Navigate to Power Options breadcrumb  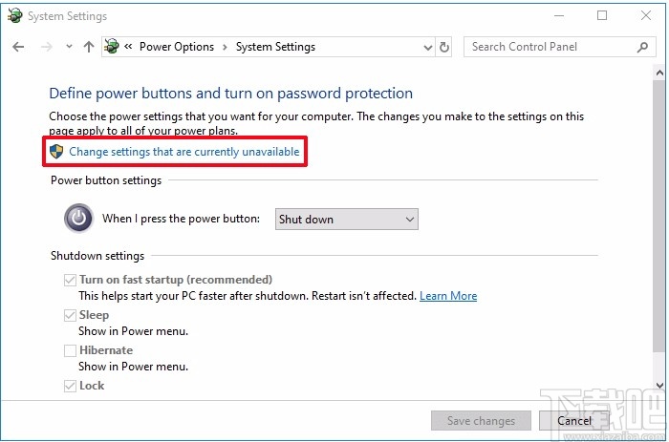(x=177, y=47)
